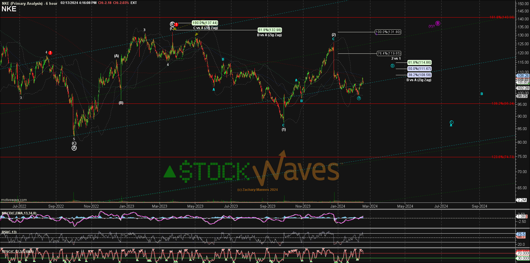Select the 38.2%(108.58) retracement label
This screenshot has width=530, height=263.
click(x=420, y=75)
